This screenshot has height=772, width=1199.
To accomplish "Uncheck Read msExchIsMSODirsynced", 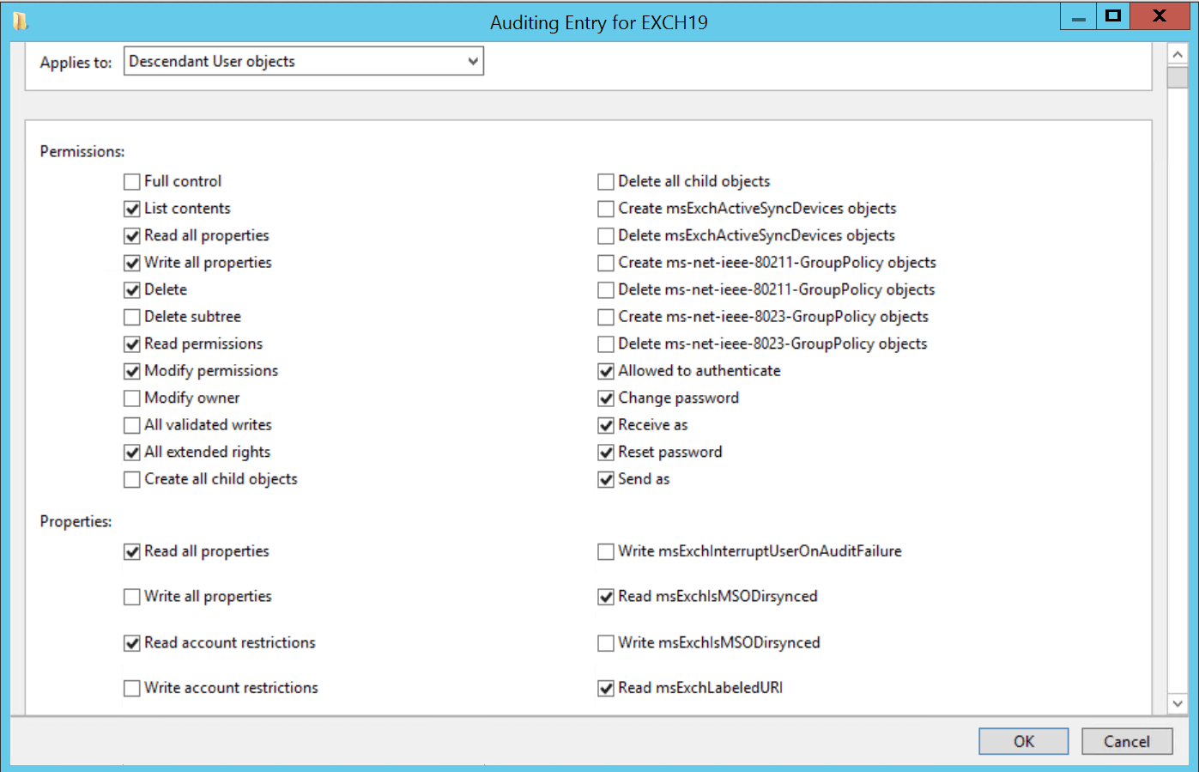I will (605, 596).
